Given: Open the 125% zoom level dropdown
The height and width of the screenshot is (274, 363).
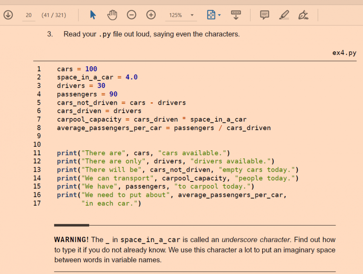Looking at the screenshot, I should (x=192, y=15).
